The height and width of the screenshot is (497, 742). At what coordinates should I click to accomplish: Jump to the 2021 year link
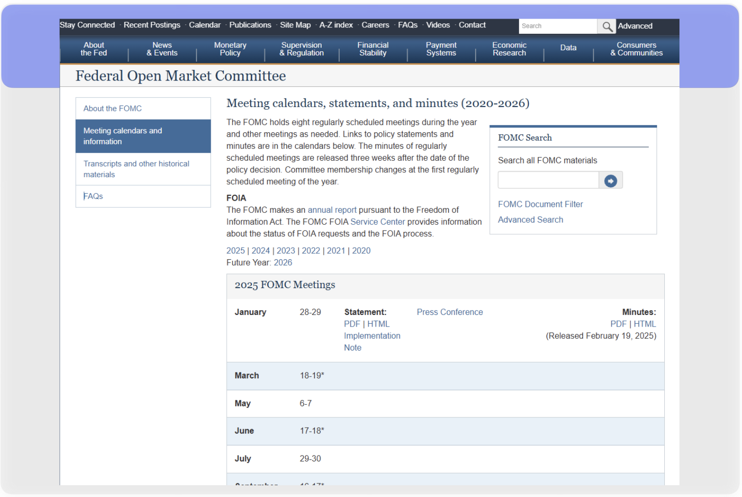coord(336,250)
